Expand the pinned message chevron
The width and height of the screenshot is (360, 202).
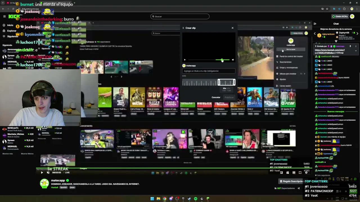[356, 51]
